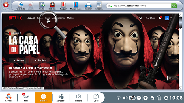This screenshot has height=103, width=184.
Task: Click the minus zoom-out icon
Action: (x=139, y=98)
